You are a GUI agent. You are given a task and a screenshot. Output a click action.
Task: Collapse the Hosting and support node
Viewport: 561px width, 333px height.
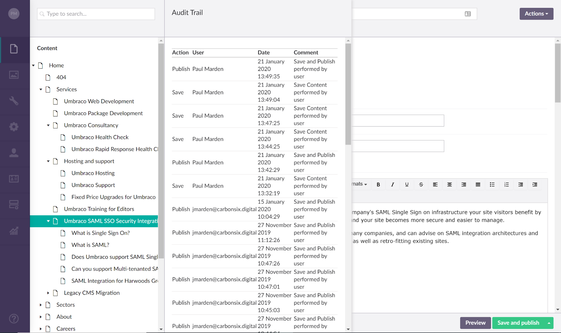click(48, 161)
